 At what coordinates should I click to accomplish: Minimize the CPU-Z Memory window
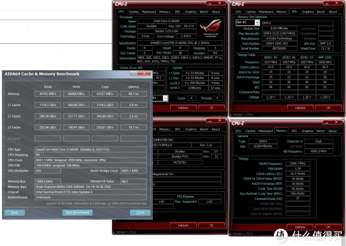(x=326, y=122)
